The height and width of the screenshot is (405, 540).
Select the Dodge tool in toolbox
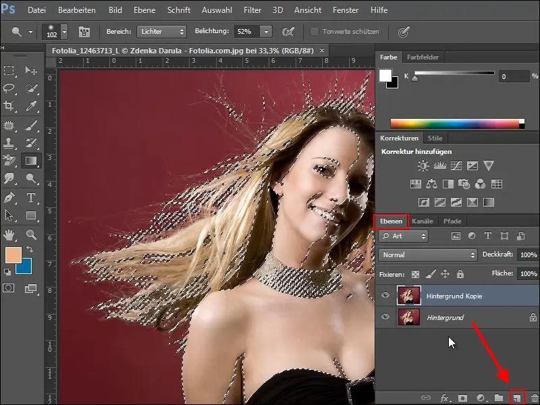[x=31, y=178]
